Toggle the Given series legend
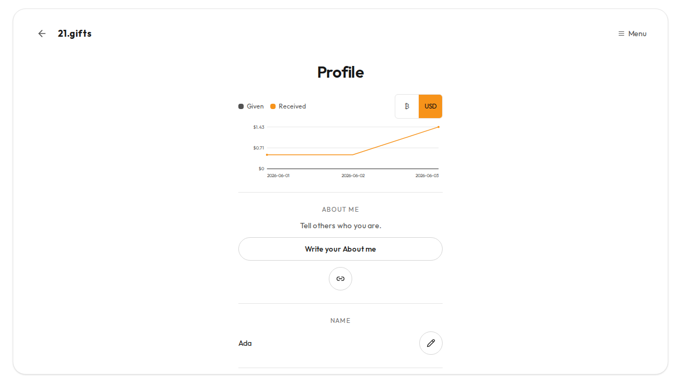Image resolution: width=681 pixels, height=383 pixels. (x=251, y=106)
